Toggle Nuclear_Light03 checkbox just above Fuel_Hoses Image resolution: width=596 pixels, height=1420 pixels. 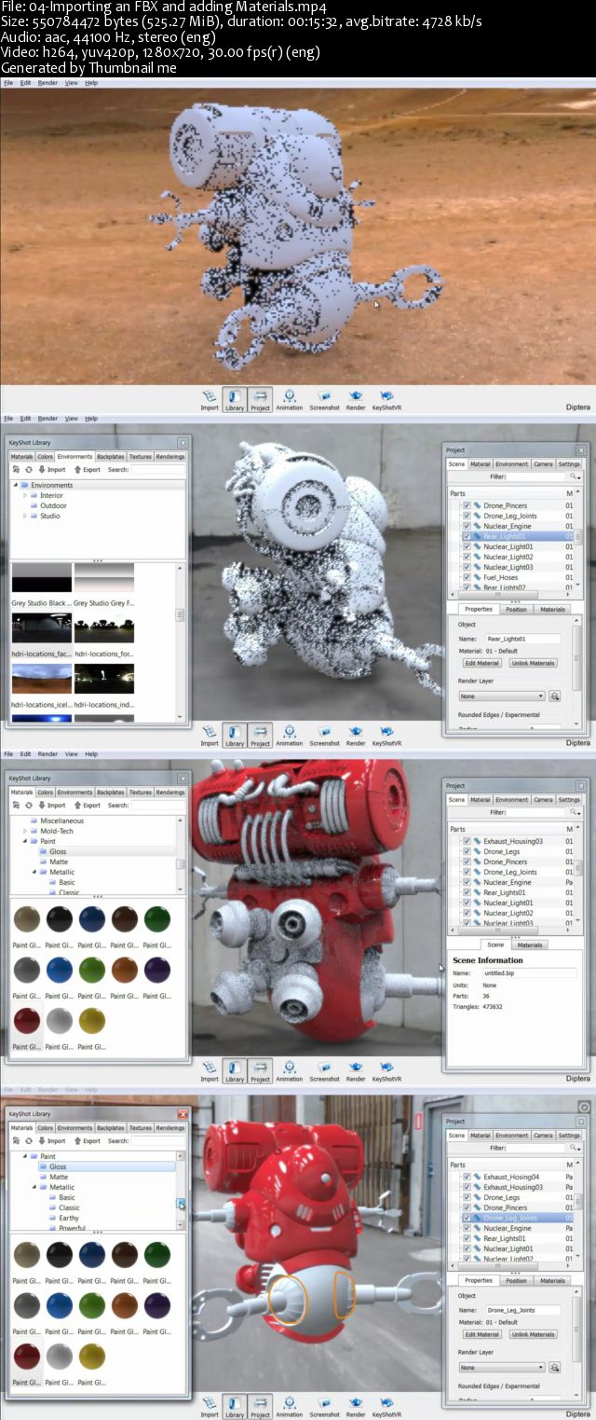point(467,567)
